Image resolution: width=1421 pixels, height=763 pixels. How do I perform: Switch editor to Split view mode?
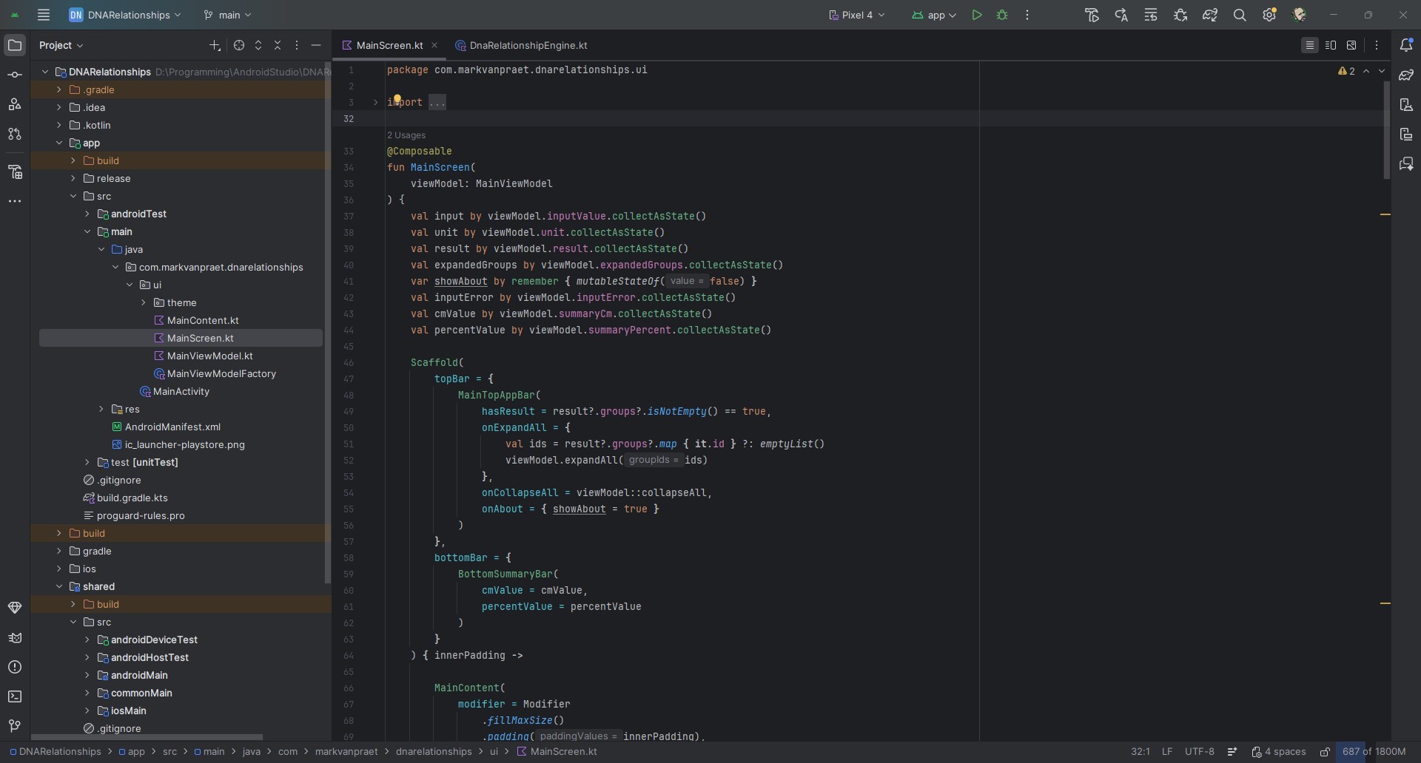pyautogui.click(x=1331, y=45)
